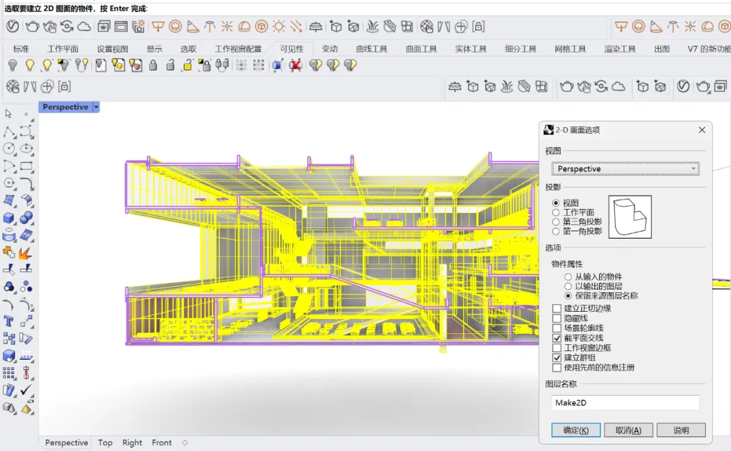Select the Rectangle tool
This screenshot has width=731, height=451.
click(x=26, y=166)
